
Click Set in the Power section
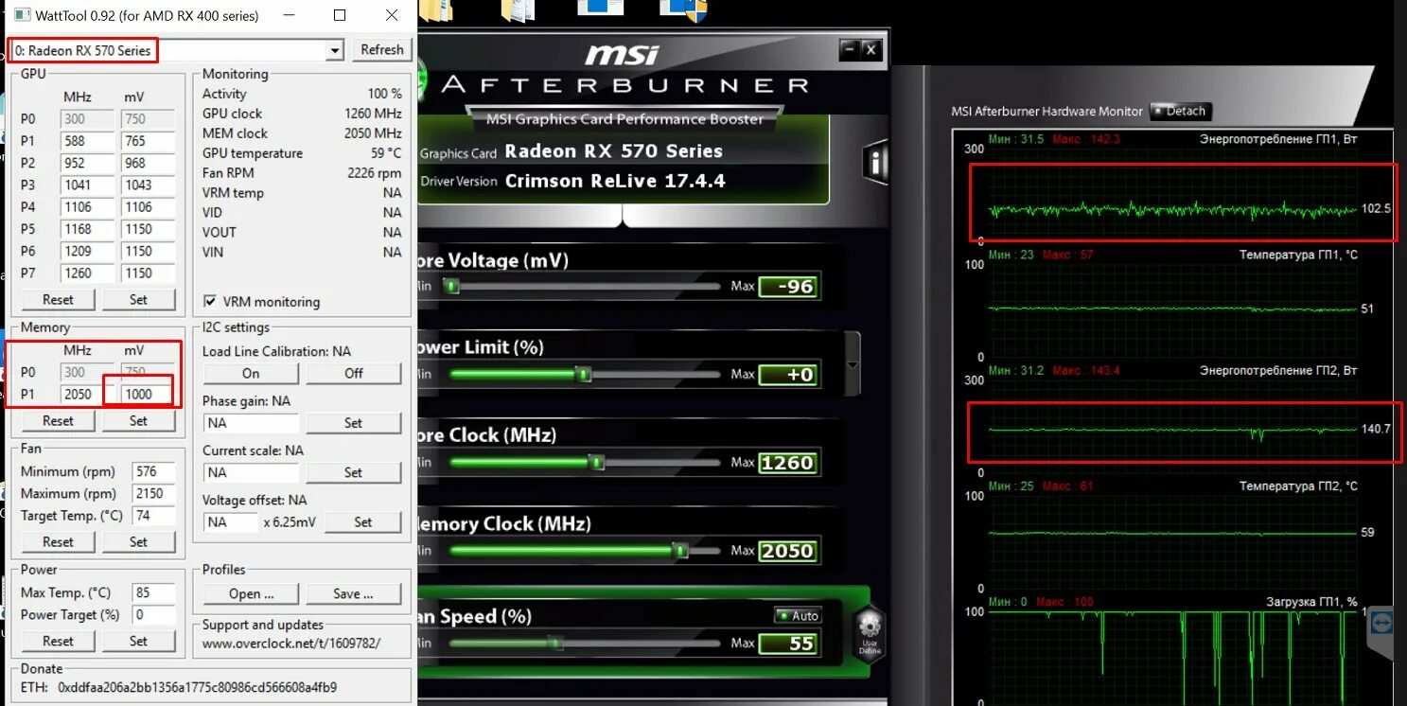point(138,641)
